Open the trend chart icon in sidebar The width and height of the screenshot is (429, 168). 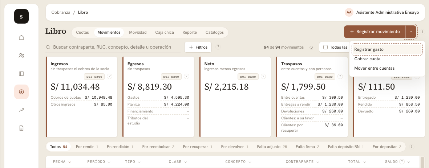[x=21, y=110]
